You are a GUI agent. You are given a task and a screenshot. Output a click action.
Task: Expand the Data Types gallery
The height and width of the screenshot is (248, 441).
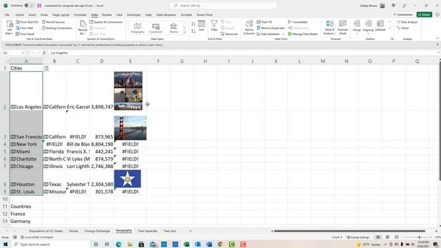(x=185, y=32)
